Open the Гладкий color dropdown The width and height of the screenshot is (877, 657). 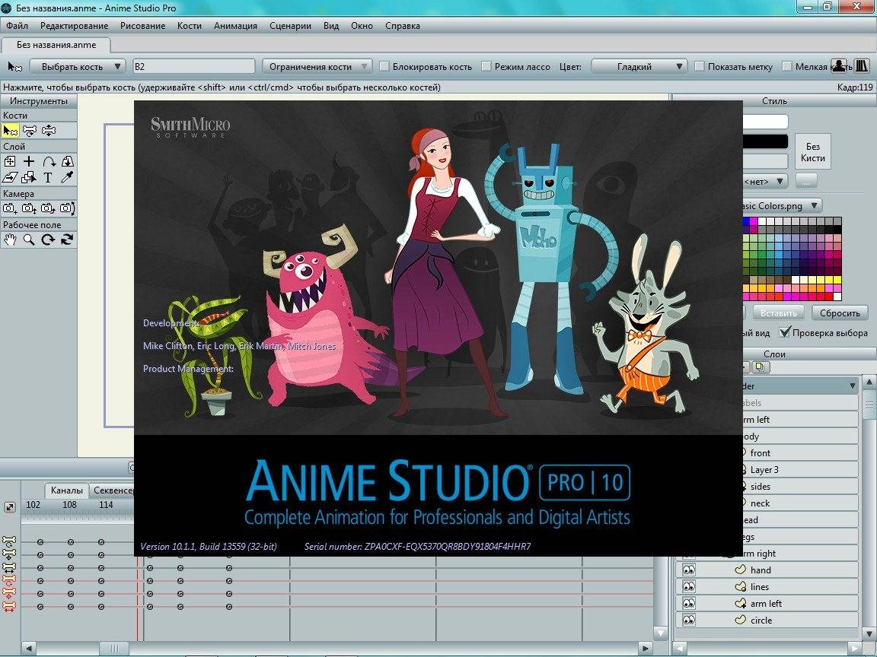(639, 66)
